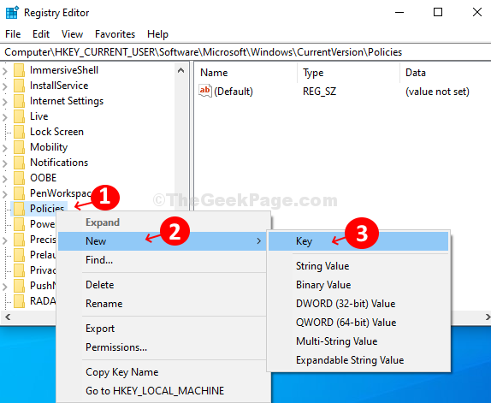The width and height of the screenshot is (491, 403).
Task: Click Copy Key Name
Action: click(163, 372)
